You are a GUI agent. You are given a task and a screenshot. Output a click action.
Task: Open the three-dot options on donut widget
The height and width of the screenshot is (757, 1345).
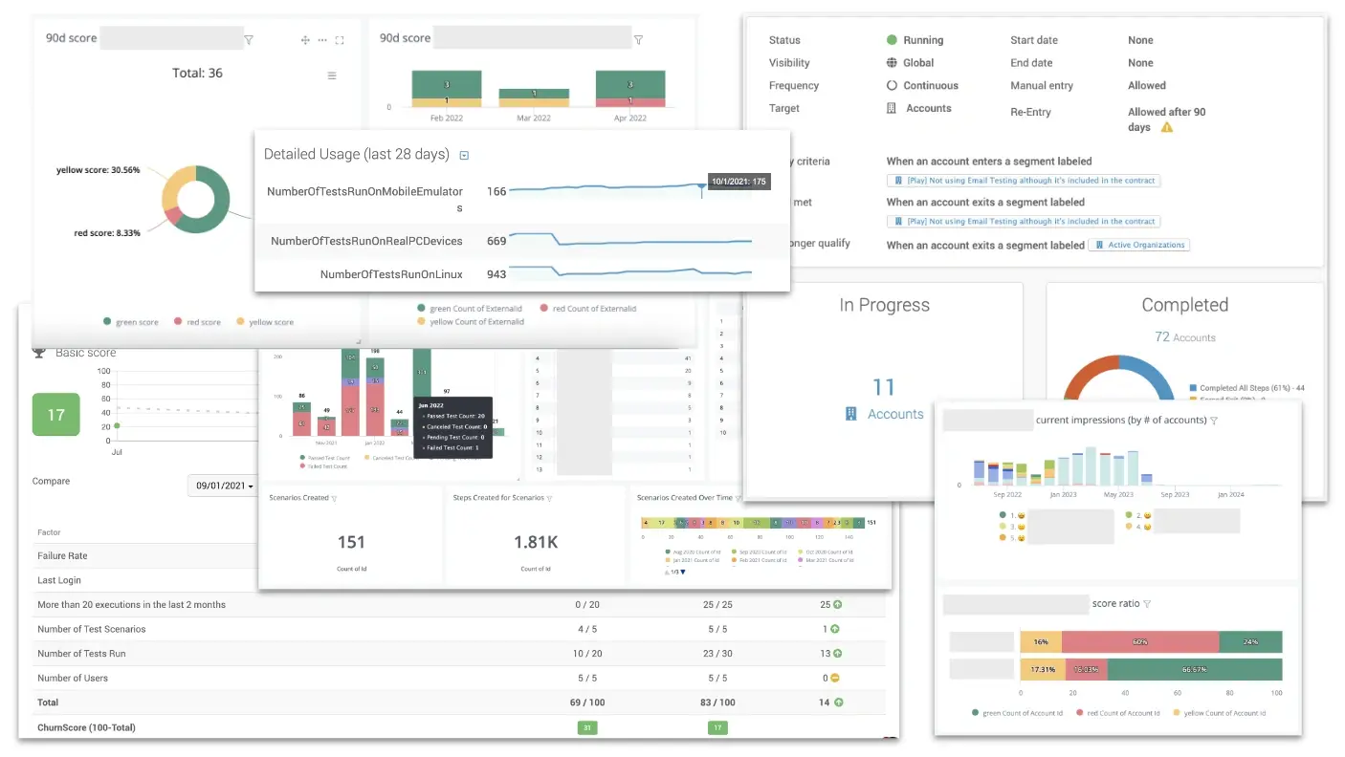(x=322, y=40)
